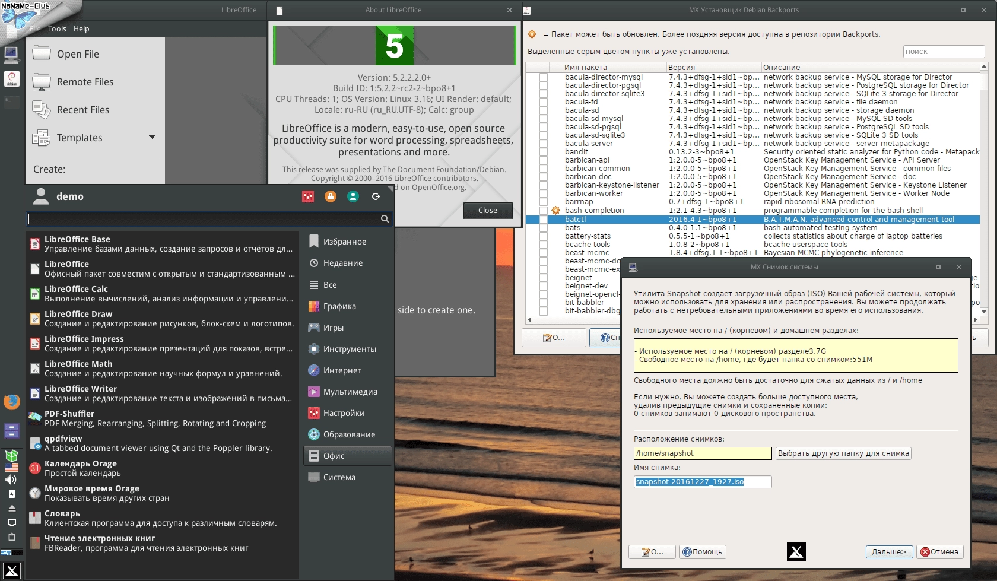This screenshot has width=997, height=581.
Task: Open the Orage calendar entry
Action: click(x=161, y=468)
